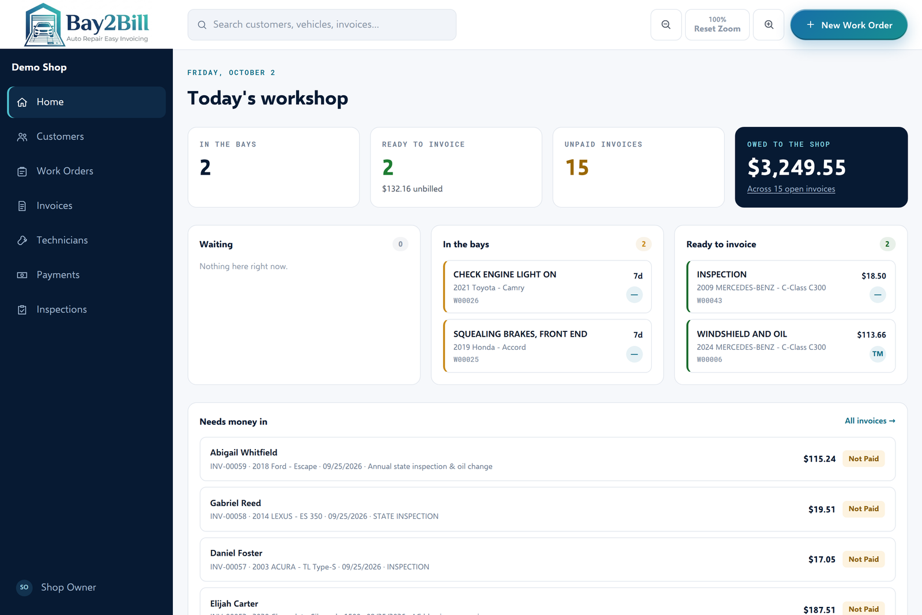Click unassigned technician circle on W00025
This screenshot has width=922, height=615.
pos(634,354)
